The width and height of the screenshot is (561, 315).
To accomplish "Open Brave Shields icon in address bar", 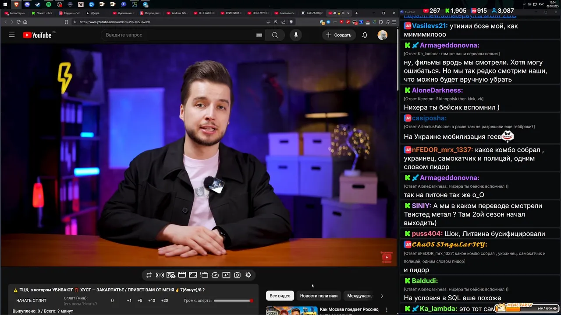I will [290, 22].
